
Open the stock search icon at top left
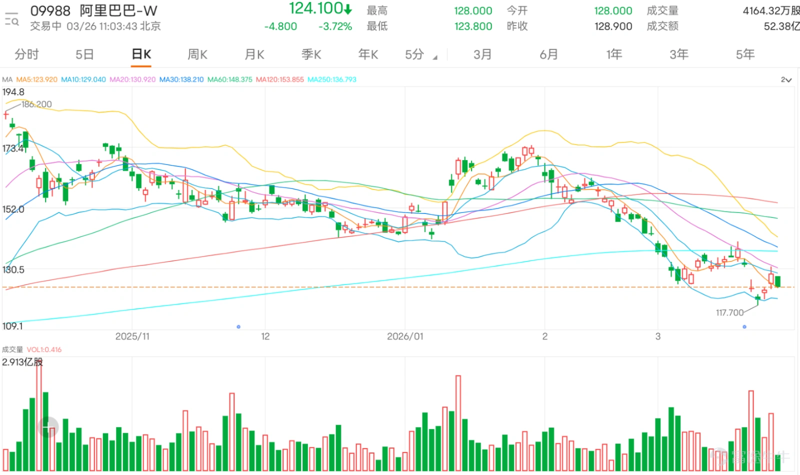click(x=11, y=18)
